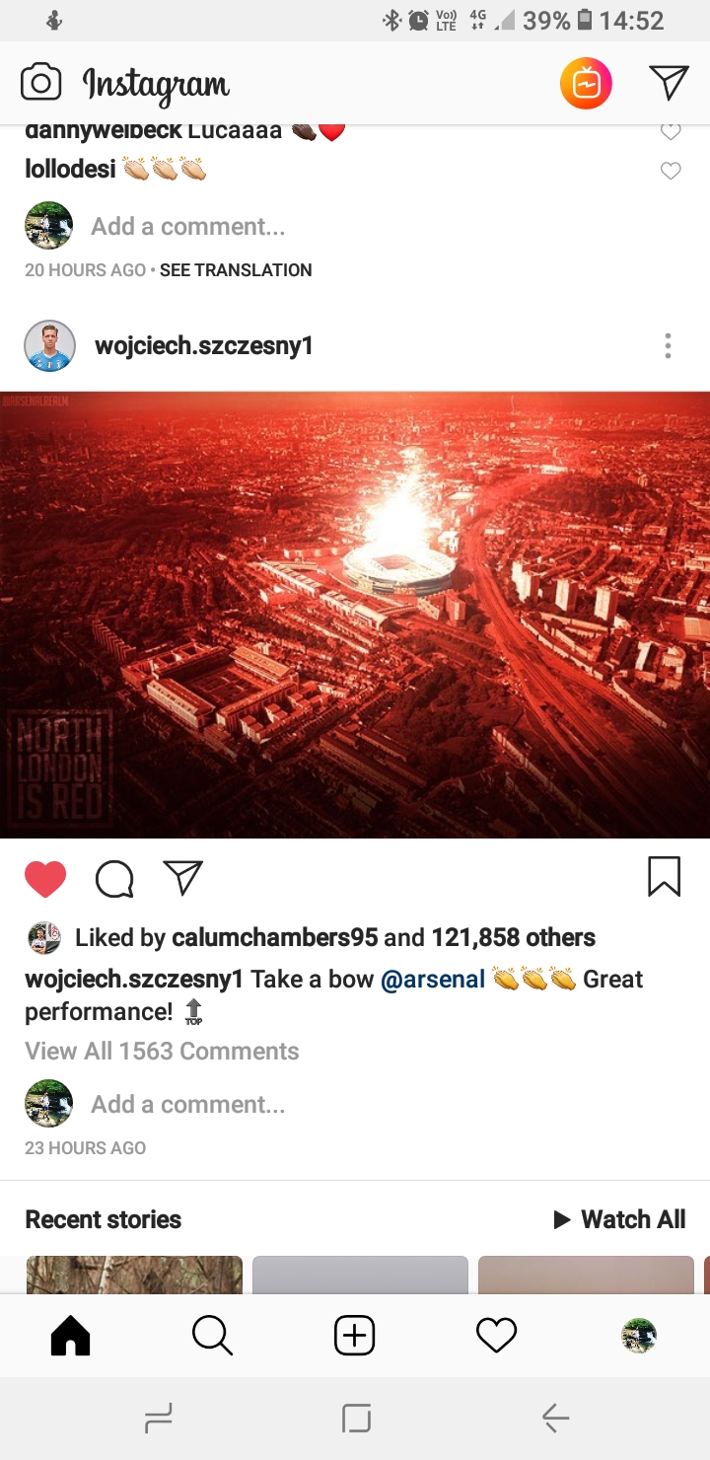Open direct messages paper plane icon
Image resolution: width=710 pixels, height=1460 pixels.
669,83
